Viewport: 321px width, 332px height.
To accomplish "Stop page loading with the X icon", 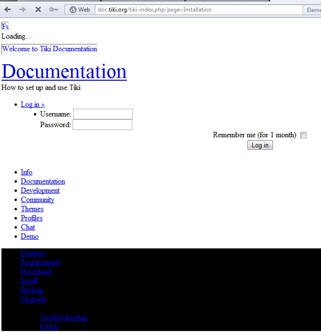I will click(38, 10).
